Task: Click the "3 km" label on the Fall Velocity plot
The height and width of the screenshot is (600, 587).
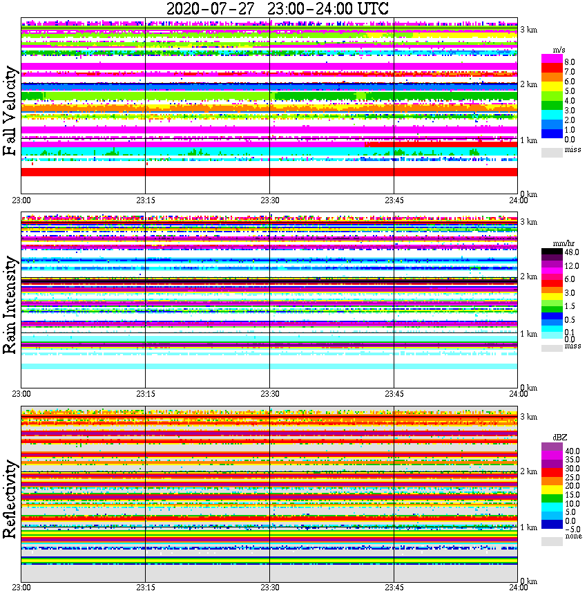Action: click(529, 30)
